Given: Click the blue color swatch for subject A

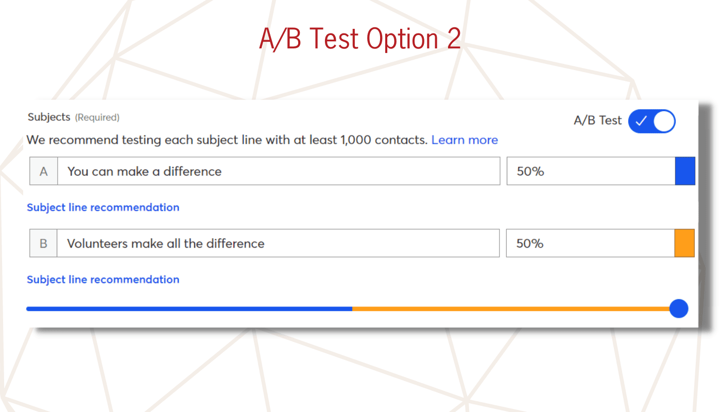Looking at the screenshot, I should coord(685,171).
